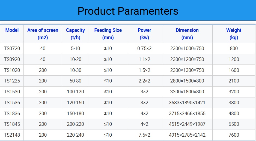256x141 pixels.
Task: Click the Dimension (mm) column header
Action: (x=187, y=34)
